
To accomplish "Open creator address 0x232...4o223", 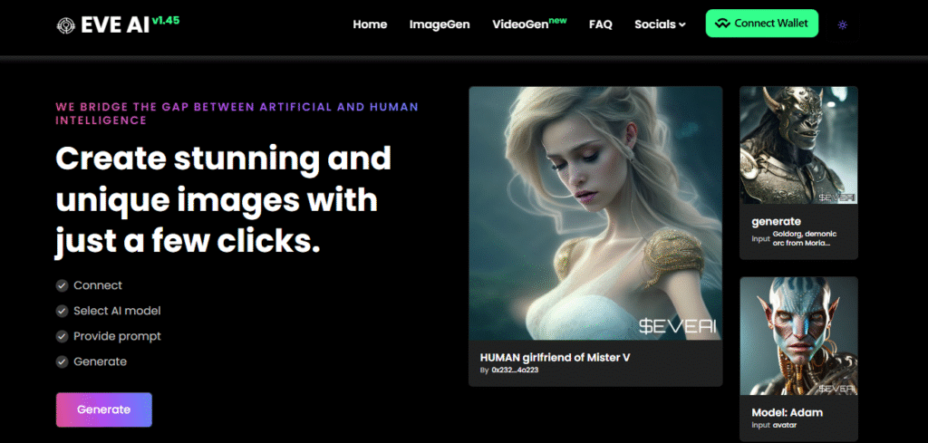I will pos(514,371).
